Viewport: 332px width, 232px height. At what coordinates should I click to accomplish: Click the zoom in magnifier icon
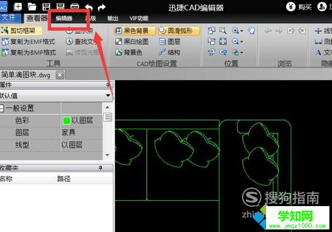pyautogui.click(x=235, y=31)
